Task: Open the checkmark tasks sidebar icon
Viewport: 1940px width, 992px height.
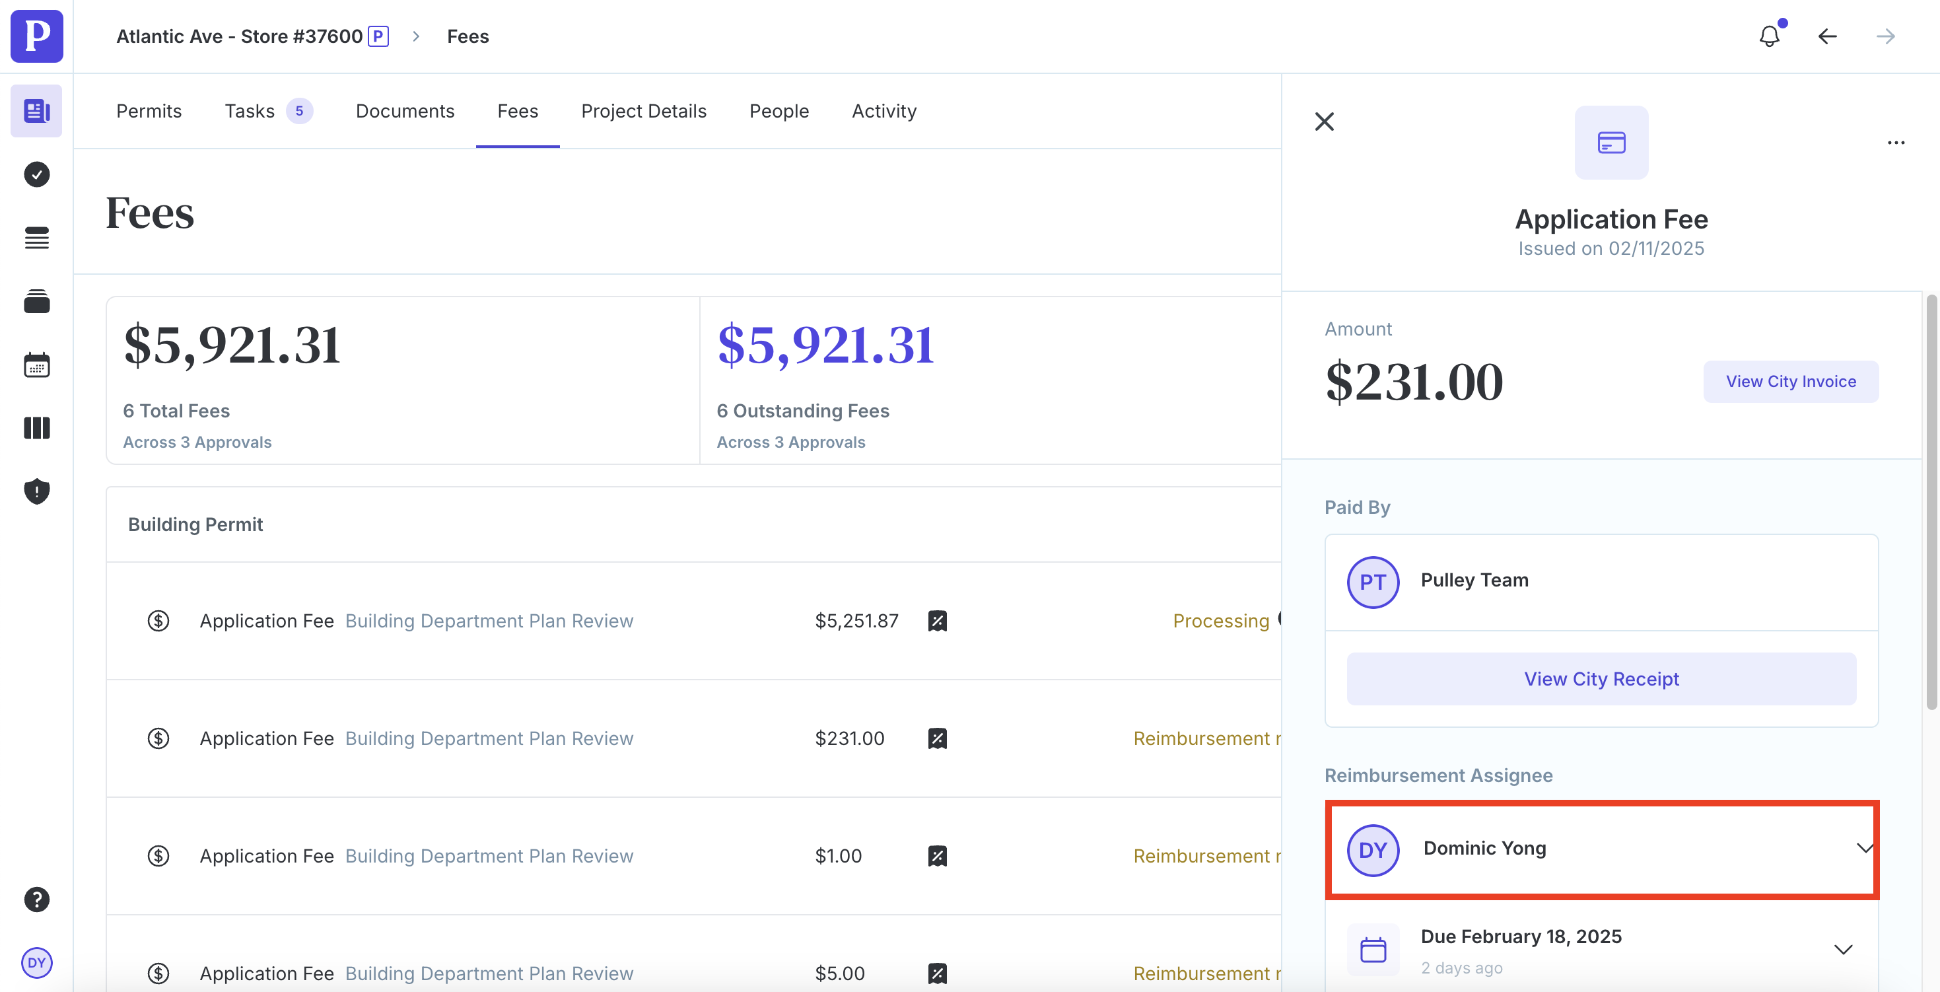Action: [36, 175]
